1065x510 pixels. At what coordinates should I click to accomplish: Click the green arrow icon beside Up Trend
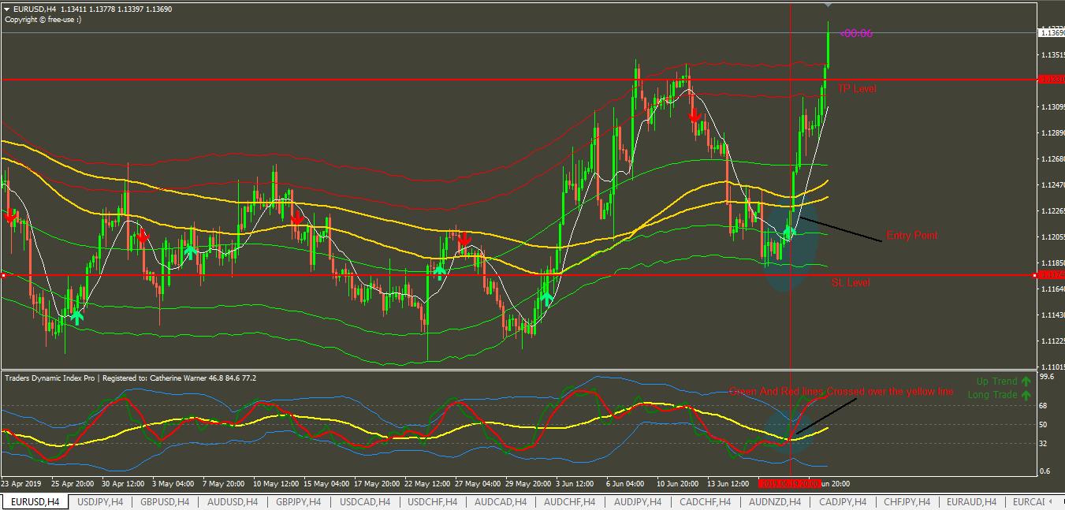1026,382
